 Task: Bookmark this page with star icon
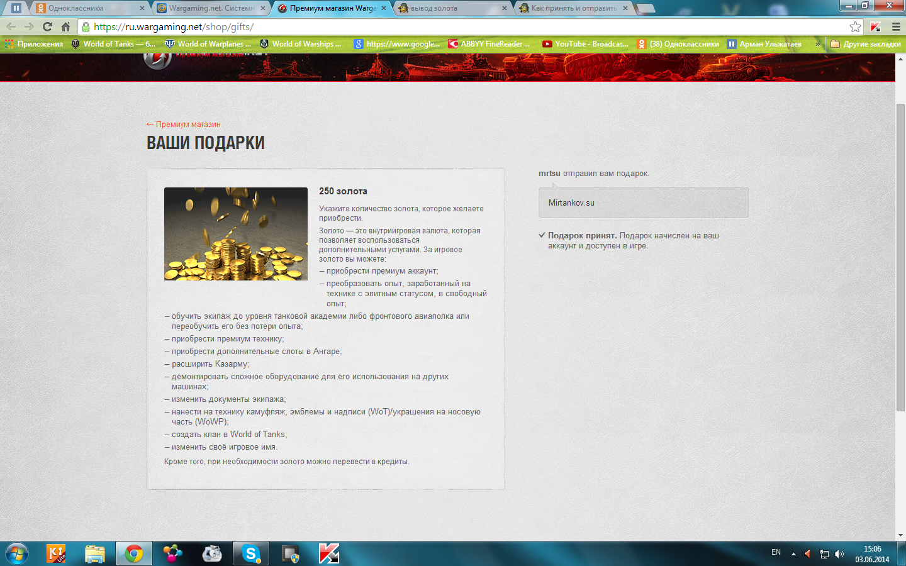pos(855,26)
